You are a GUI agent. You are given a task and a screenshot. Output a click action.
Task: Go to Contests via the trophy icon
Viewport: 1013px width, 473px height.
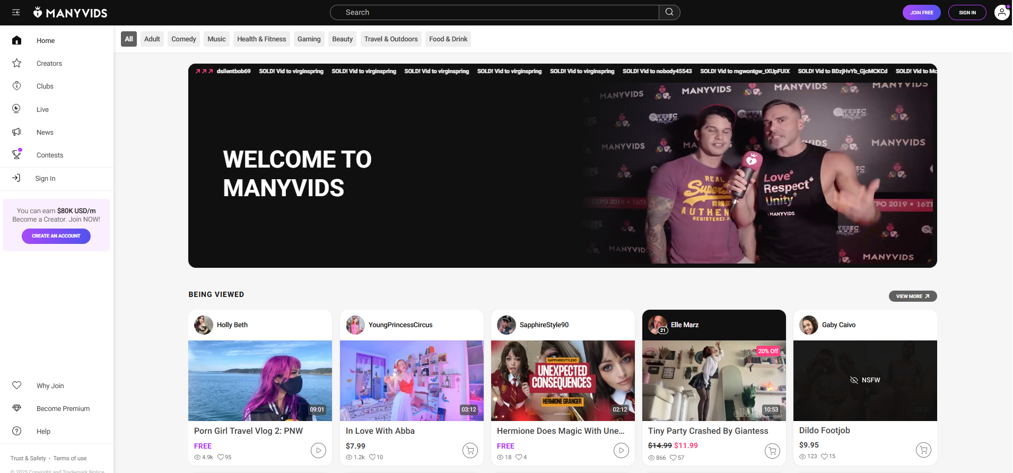17,155
